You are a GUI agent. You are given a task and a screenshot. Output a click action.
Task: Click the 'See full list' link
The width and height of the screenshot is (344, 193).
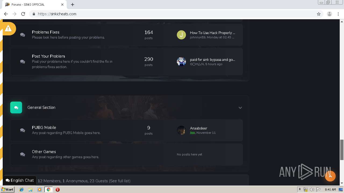point(120,181)
